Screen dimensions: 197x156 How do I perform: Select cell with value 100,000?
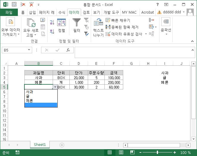tap(114, 78)
